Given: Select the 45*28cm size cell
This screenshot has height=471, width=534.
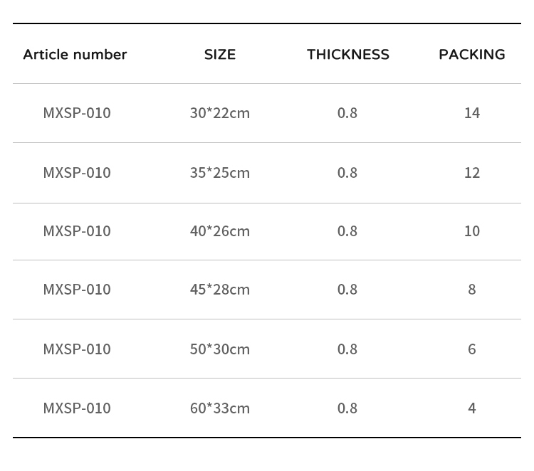Looking at the screenshot, I should pyautogui.click(x=219, y=290).
